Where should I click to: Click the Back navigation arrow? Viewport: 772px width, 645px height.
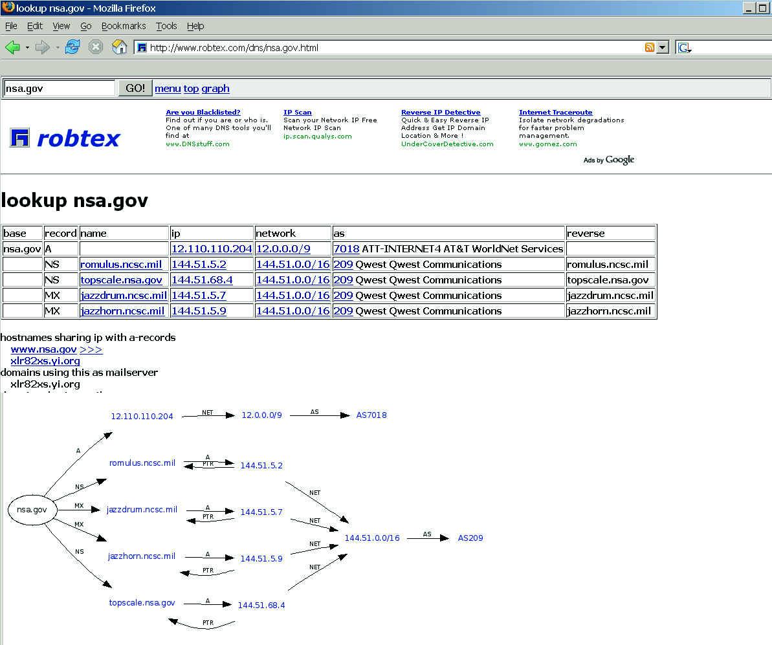point(12,47)
